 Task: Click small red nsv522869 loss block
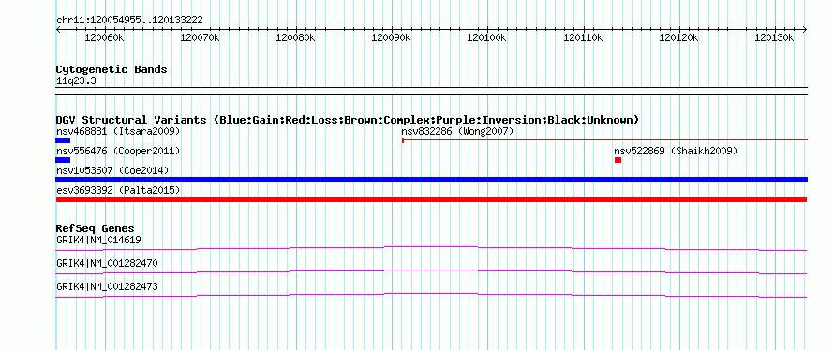pyautogui.click(x=618, y=160)
